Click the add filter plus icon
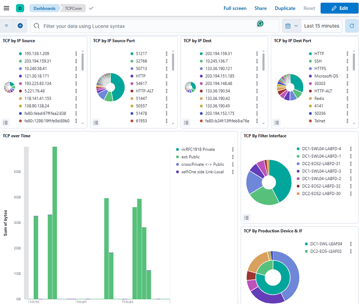The image size is (359, 304). coord(20,26)
